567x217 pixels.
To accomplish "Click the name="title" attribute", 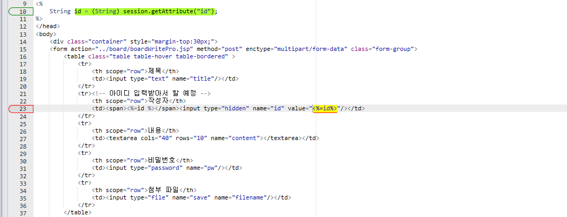I will [193, 79].
